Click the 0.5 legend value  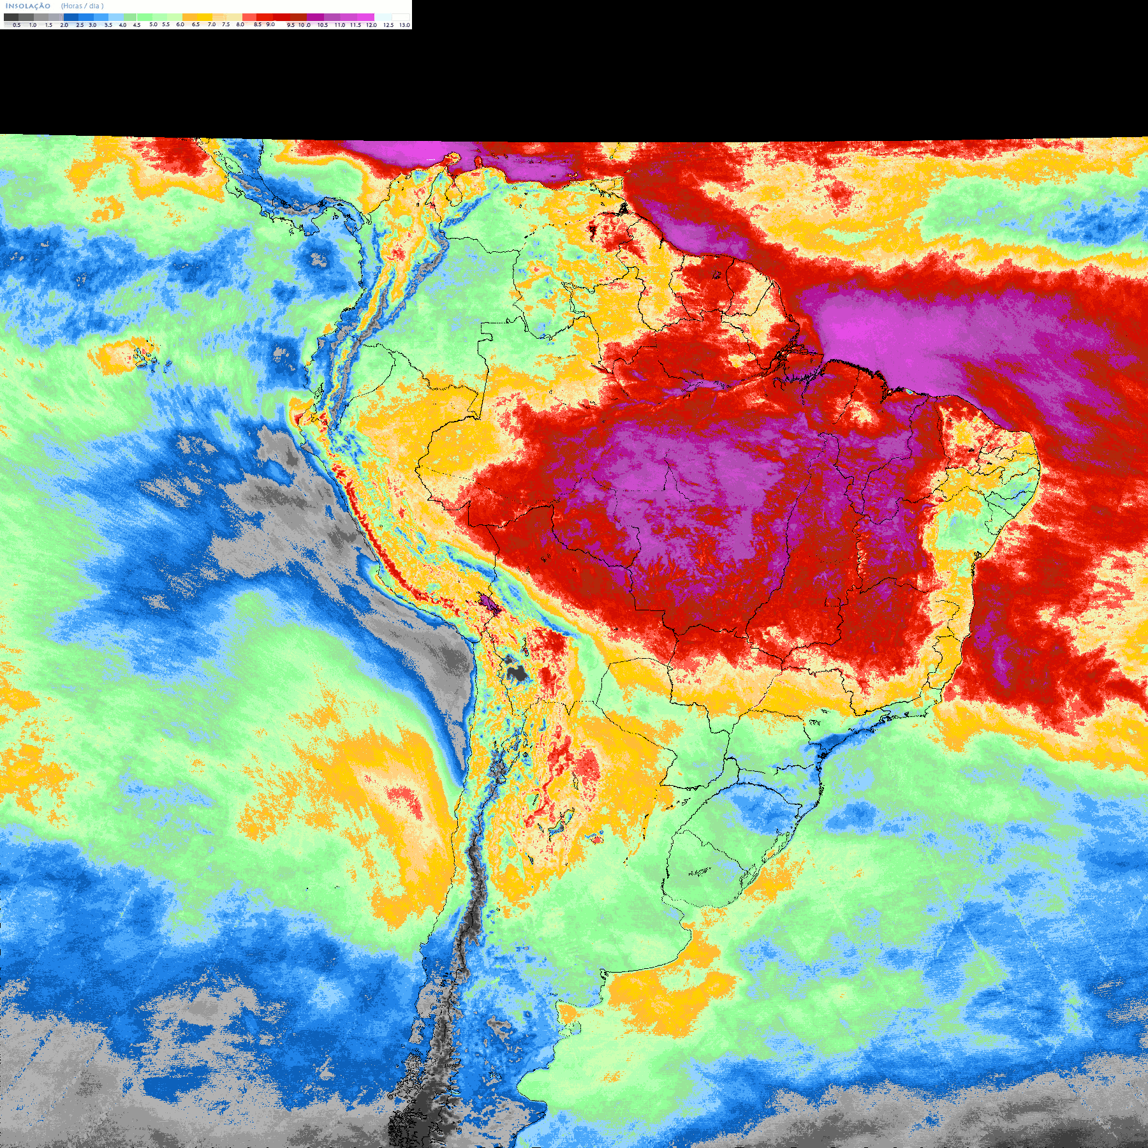[17, 25]
